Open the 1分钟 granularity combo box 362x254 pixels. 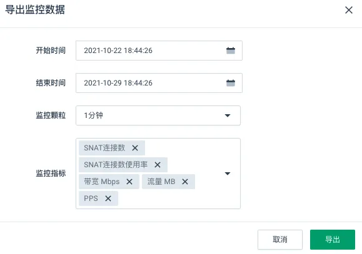pyautogui.click(x=158, y=115)
